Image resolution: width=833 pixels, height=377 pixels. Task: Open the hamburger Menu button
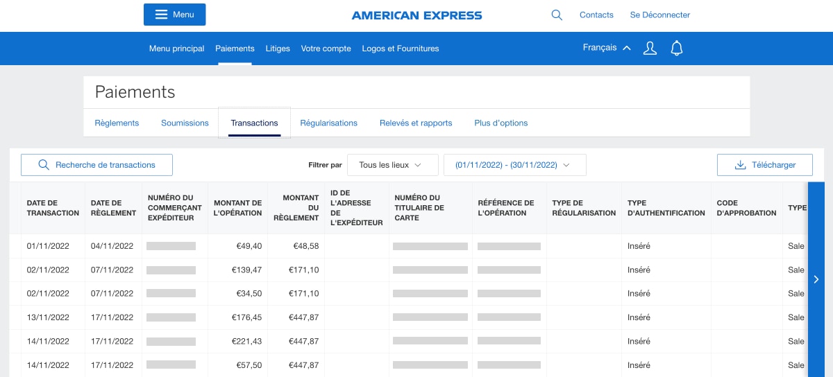[174, 15]
